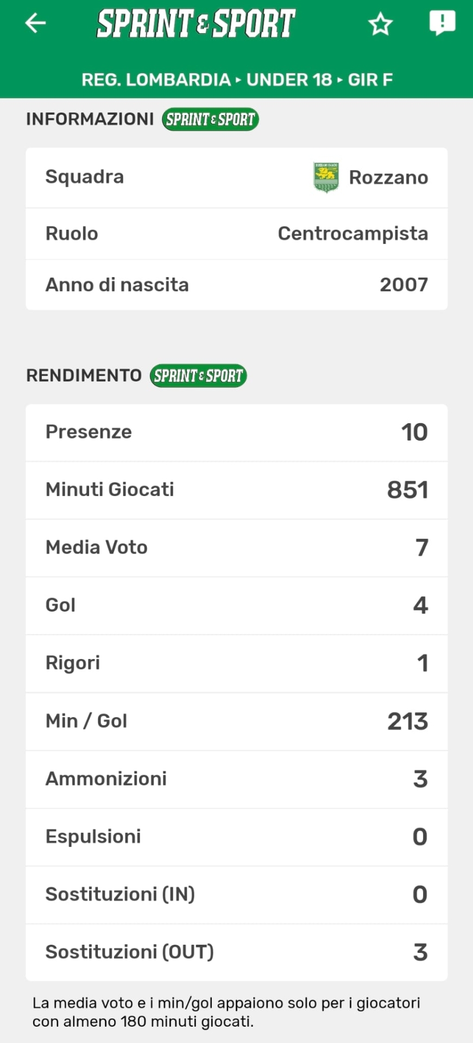The width and height of the screenshot is (473, 1043).
Task: Select the Espulsioni row
Action: (237, 837)
